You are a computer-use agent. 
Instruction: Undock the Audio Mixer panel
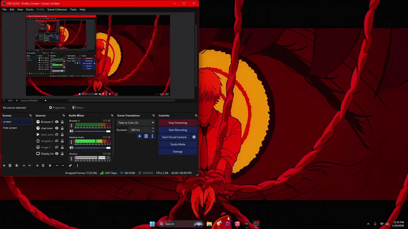pyautogui.click(x=112, y=115)
